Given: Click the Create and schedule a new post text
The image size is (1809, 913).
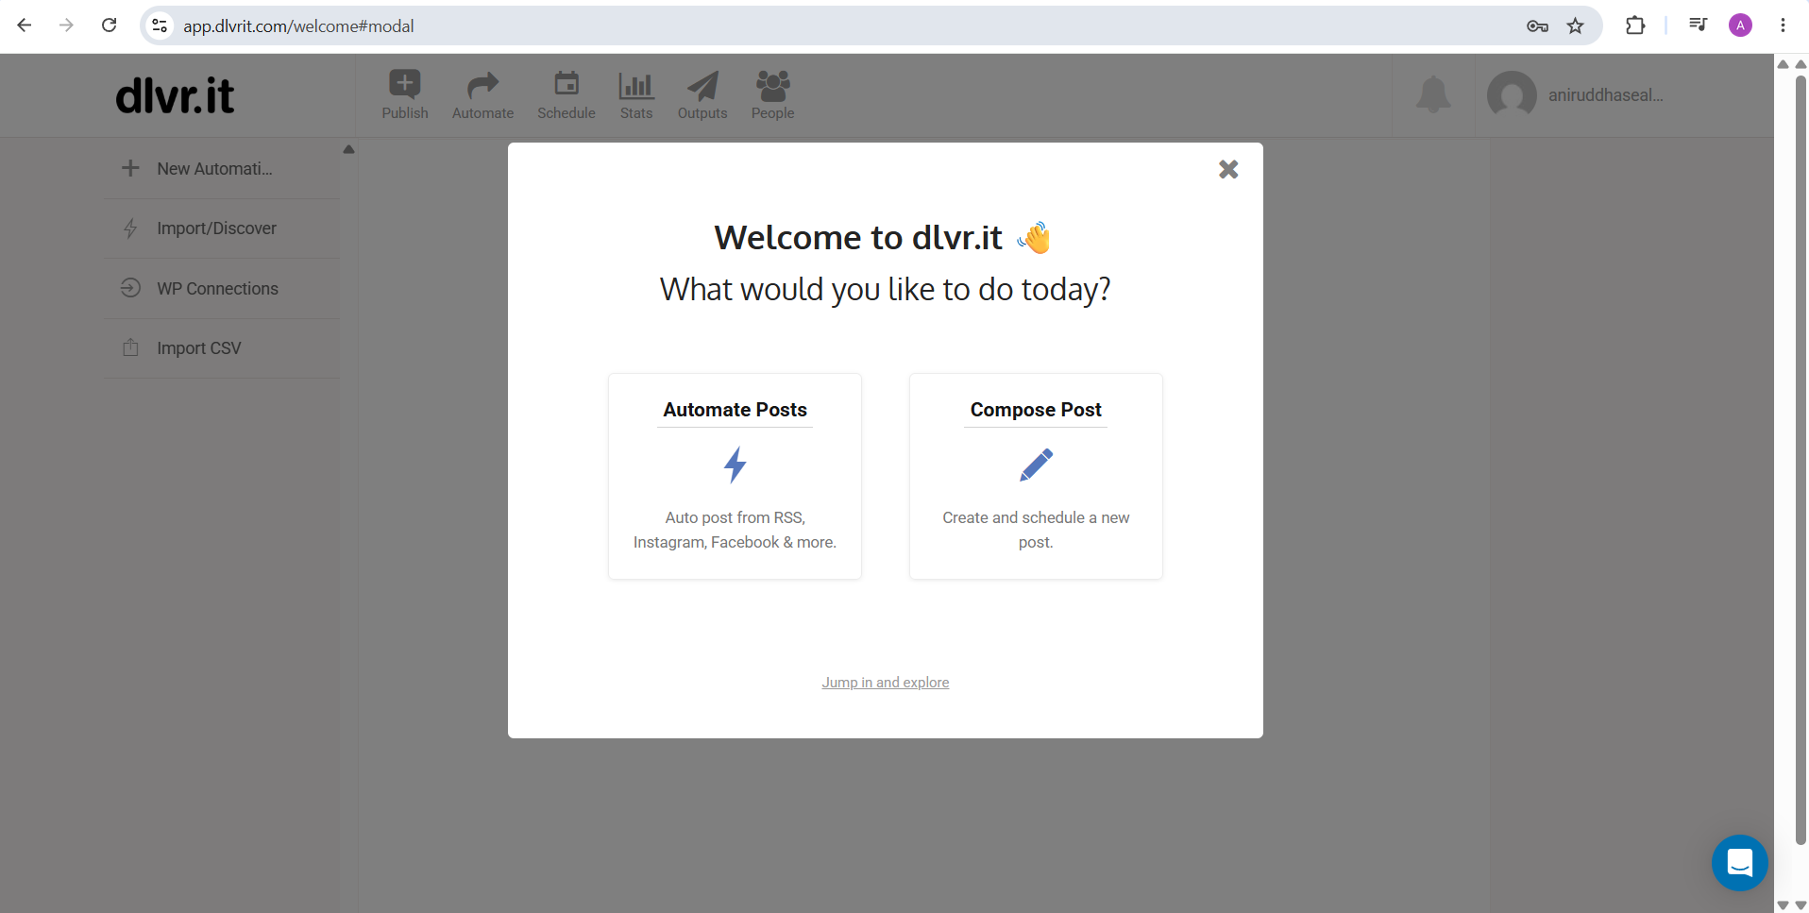Looking at the screenshot, I should tap(1036, 530).
